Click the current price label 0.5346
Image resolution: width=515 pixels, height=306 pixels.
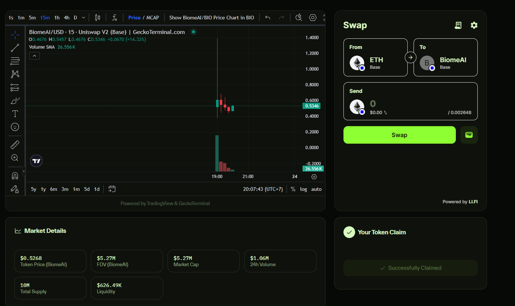(312, 106)
